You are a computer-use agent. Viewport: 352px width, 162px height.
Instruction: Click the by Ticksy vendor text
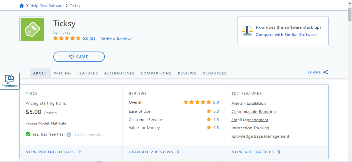(x=62, y=32)
